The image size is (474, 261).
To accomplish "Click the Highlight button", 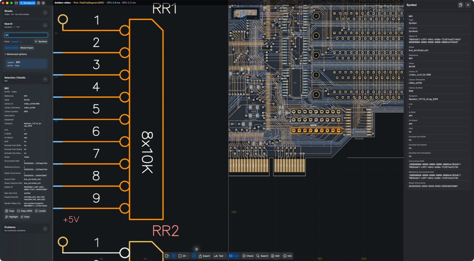I will tap(12, 216).
